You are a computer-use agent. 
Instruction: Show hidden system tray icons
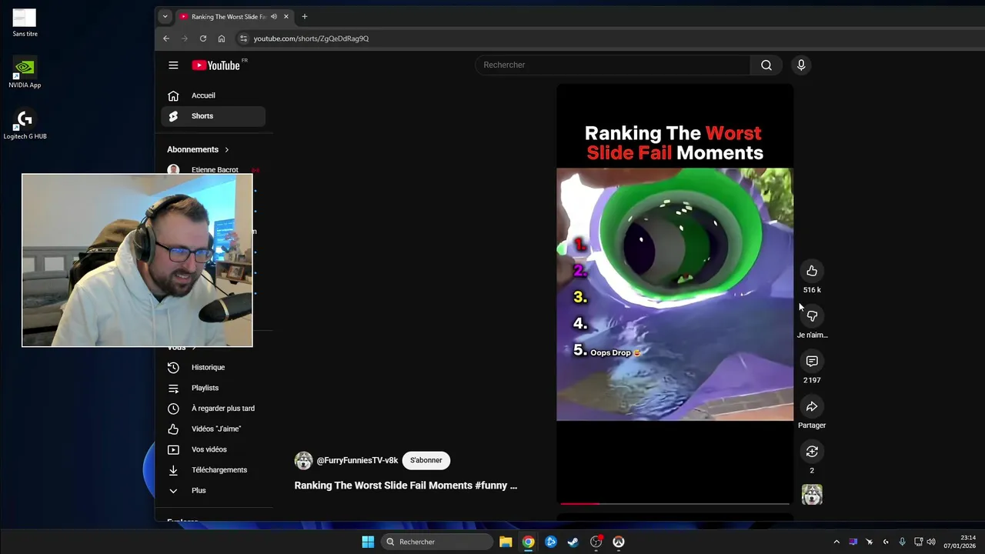836,542
